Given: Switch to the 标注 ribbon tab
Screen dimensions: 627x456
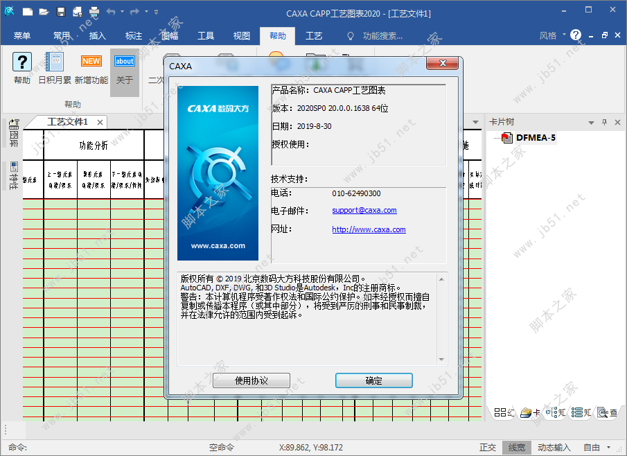Looking at the screenshot, I should pyautogui.click(x=134, y=36).
